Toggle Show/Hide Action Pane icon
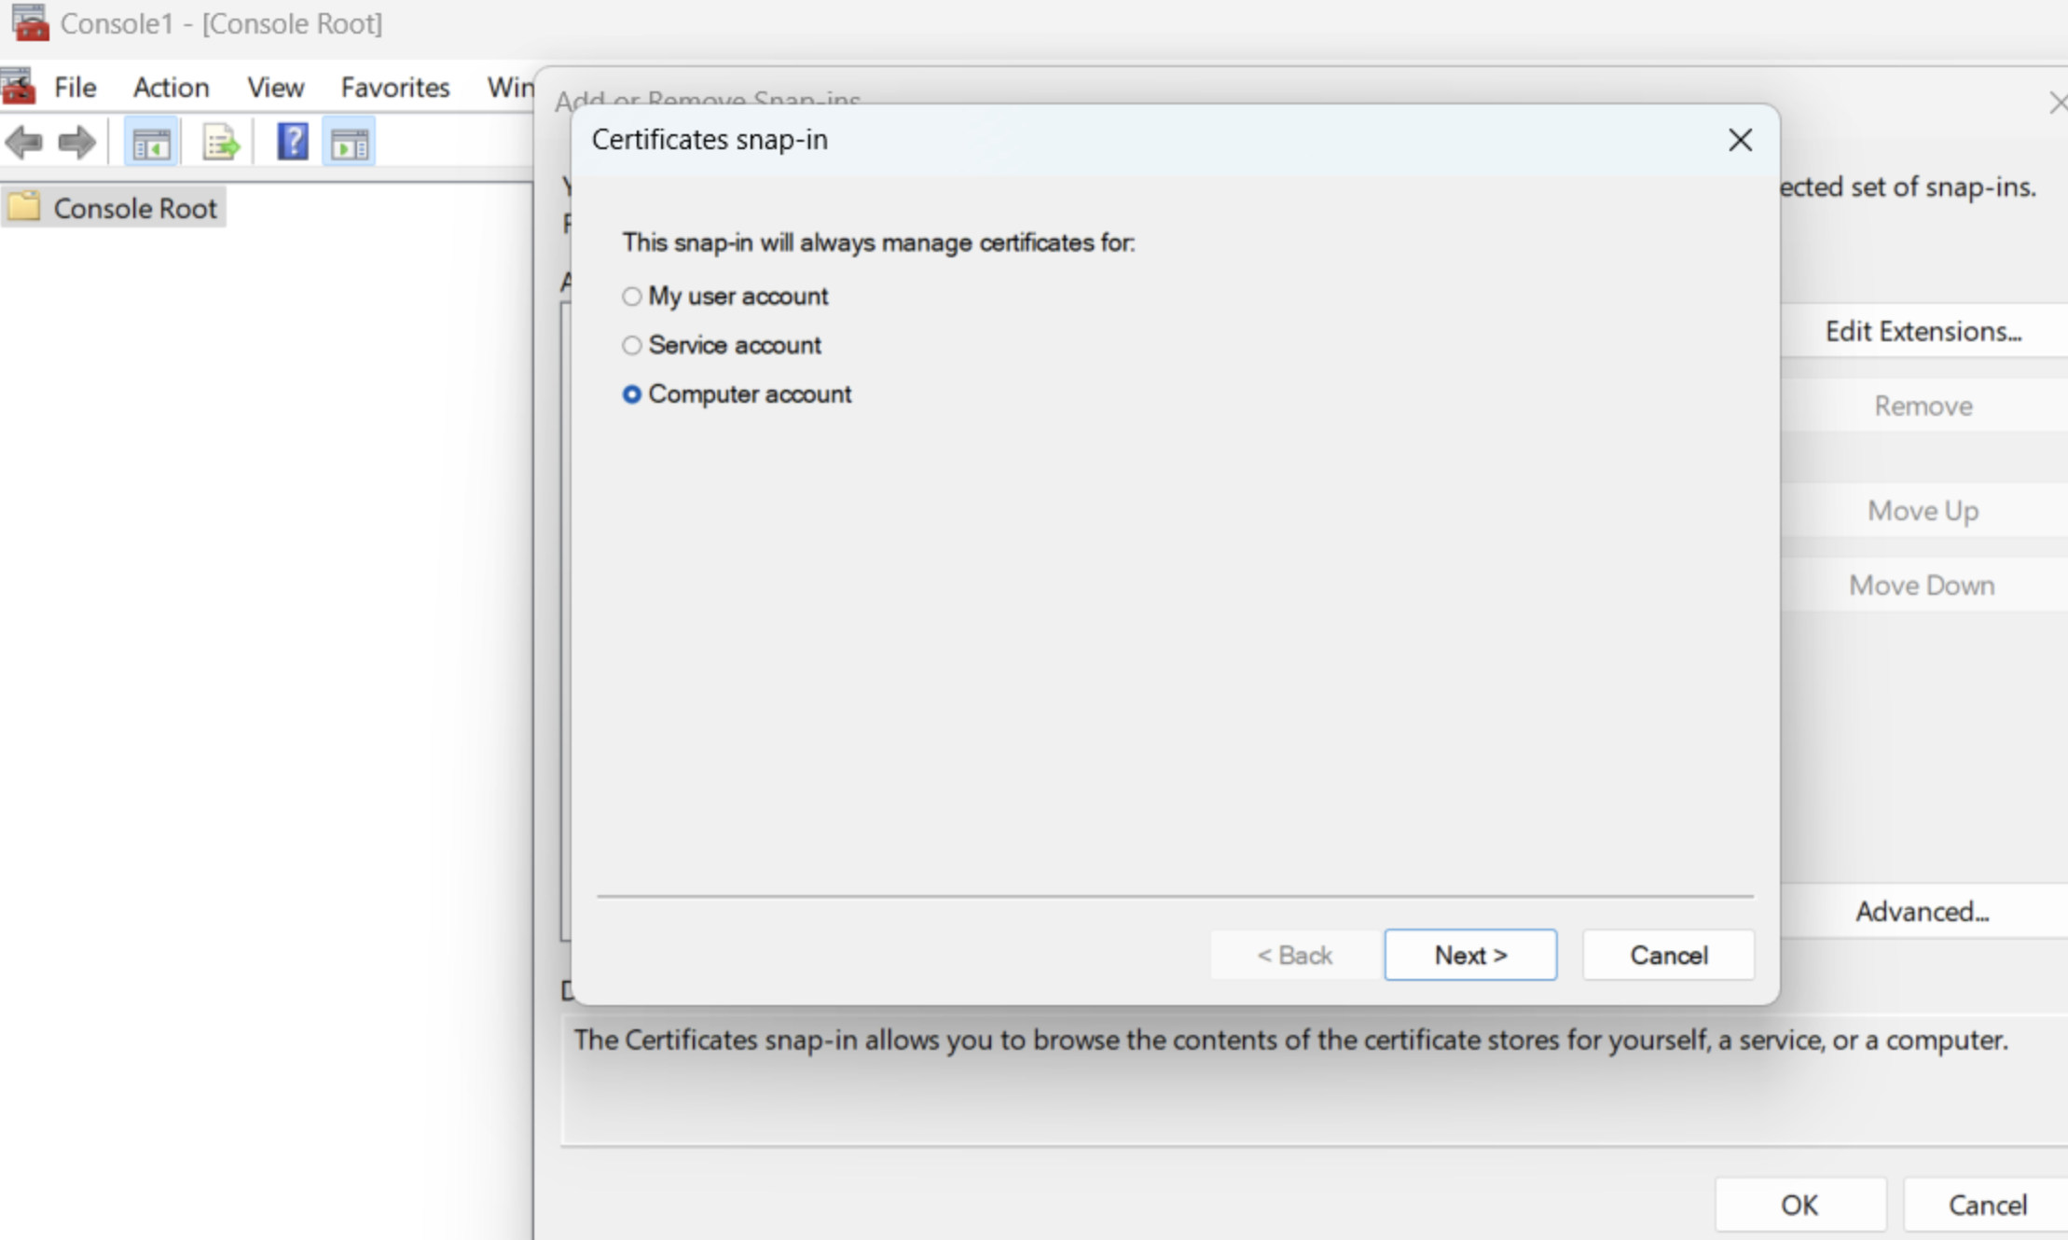Screen dimensions: 2068x1240 pos(350,144)
